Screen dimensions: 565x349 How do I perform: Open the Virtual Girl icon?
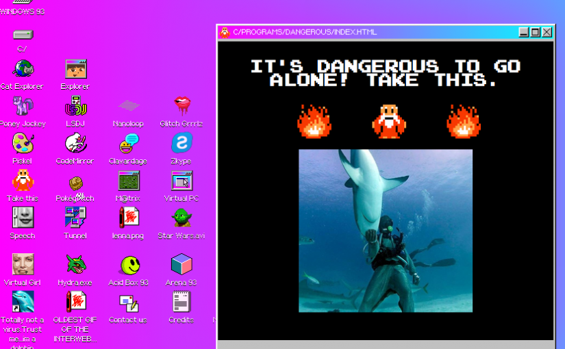pyautogui.click(x=23, y=264)
